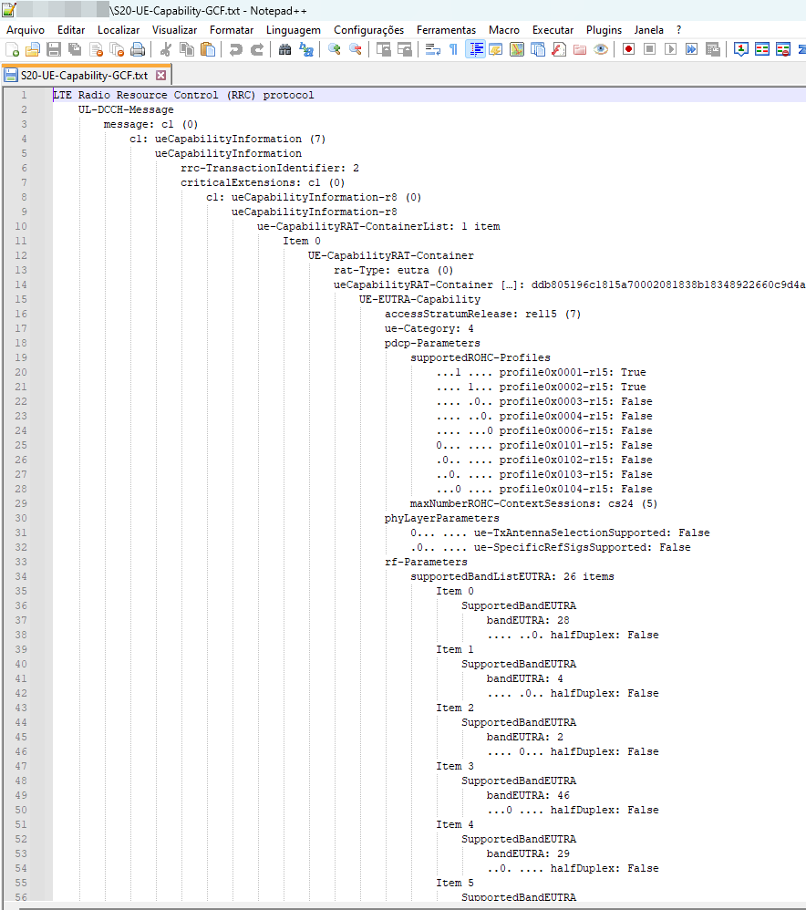The height and width of the screenshot is (910, 806).
Task: Click the Close document toolbar icon
Action: (97, 50)
